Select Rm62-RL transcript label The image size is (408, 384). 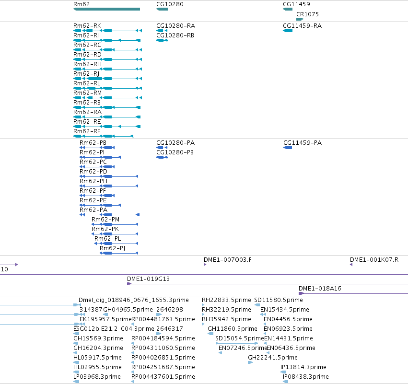(87, 83)
